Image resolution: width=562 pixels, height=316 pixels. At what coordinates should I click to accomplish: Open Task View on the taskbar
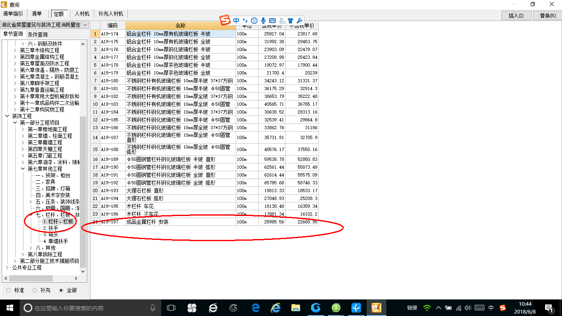click(171, 308)
